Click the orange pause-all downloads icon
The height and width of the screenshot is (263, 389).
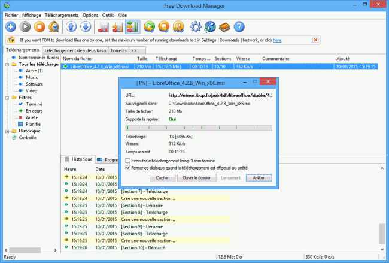click(178, 26)
